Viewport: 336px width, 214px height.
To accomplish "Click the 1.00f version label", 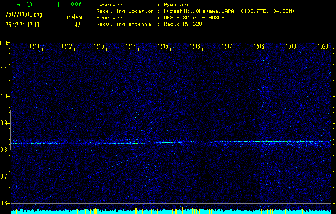I will (x=74, y=4).
